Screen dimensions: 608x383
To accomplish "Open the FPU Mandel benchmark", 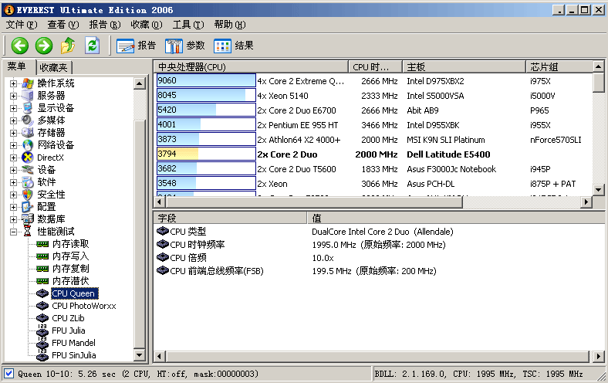I will (x=73, y=343).
